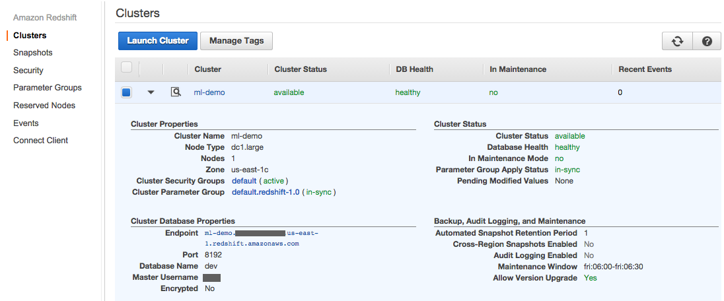Open Parameter Groups page
724x301 pixels.
(48, 88)
